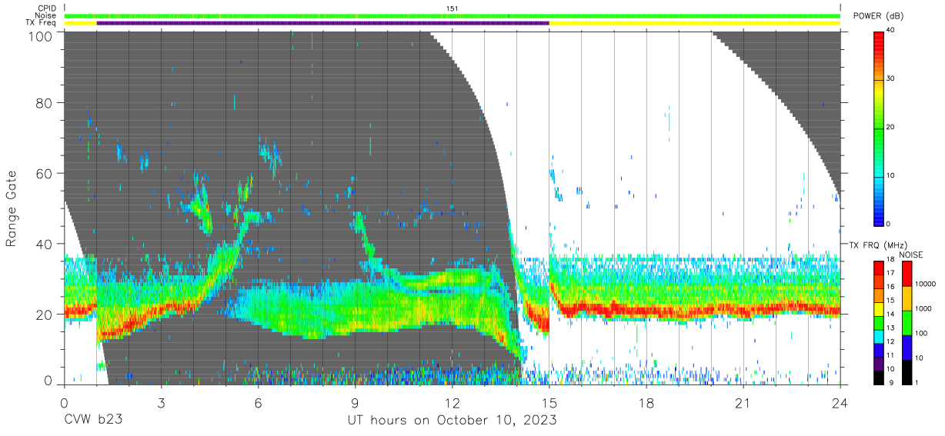Image resolution: width=945 pixels, height=436 pixels.
Task: Click the 'TX Freq' row label
Action: (x=42, y=23)
